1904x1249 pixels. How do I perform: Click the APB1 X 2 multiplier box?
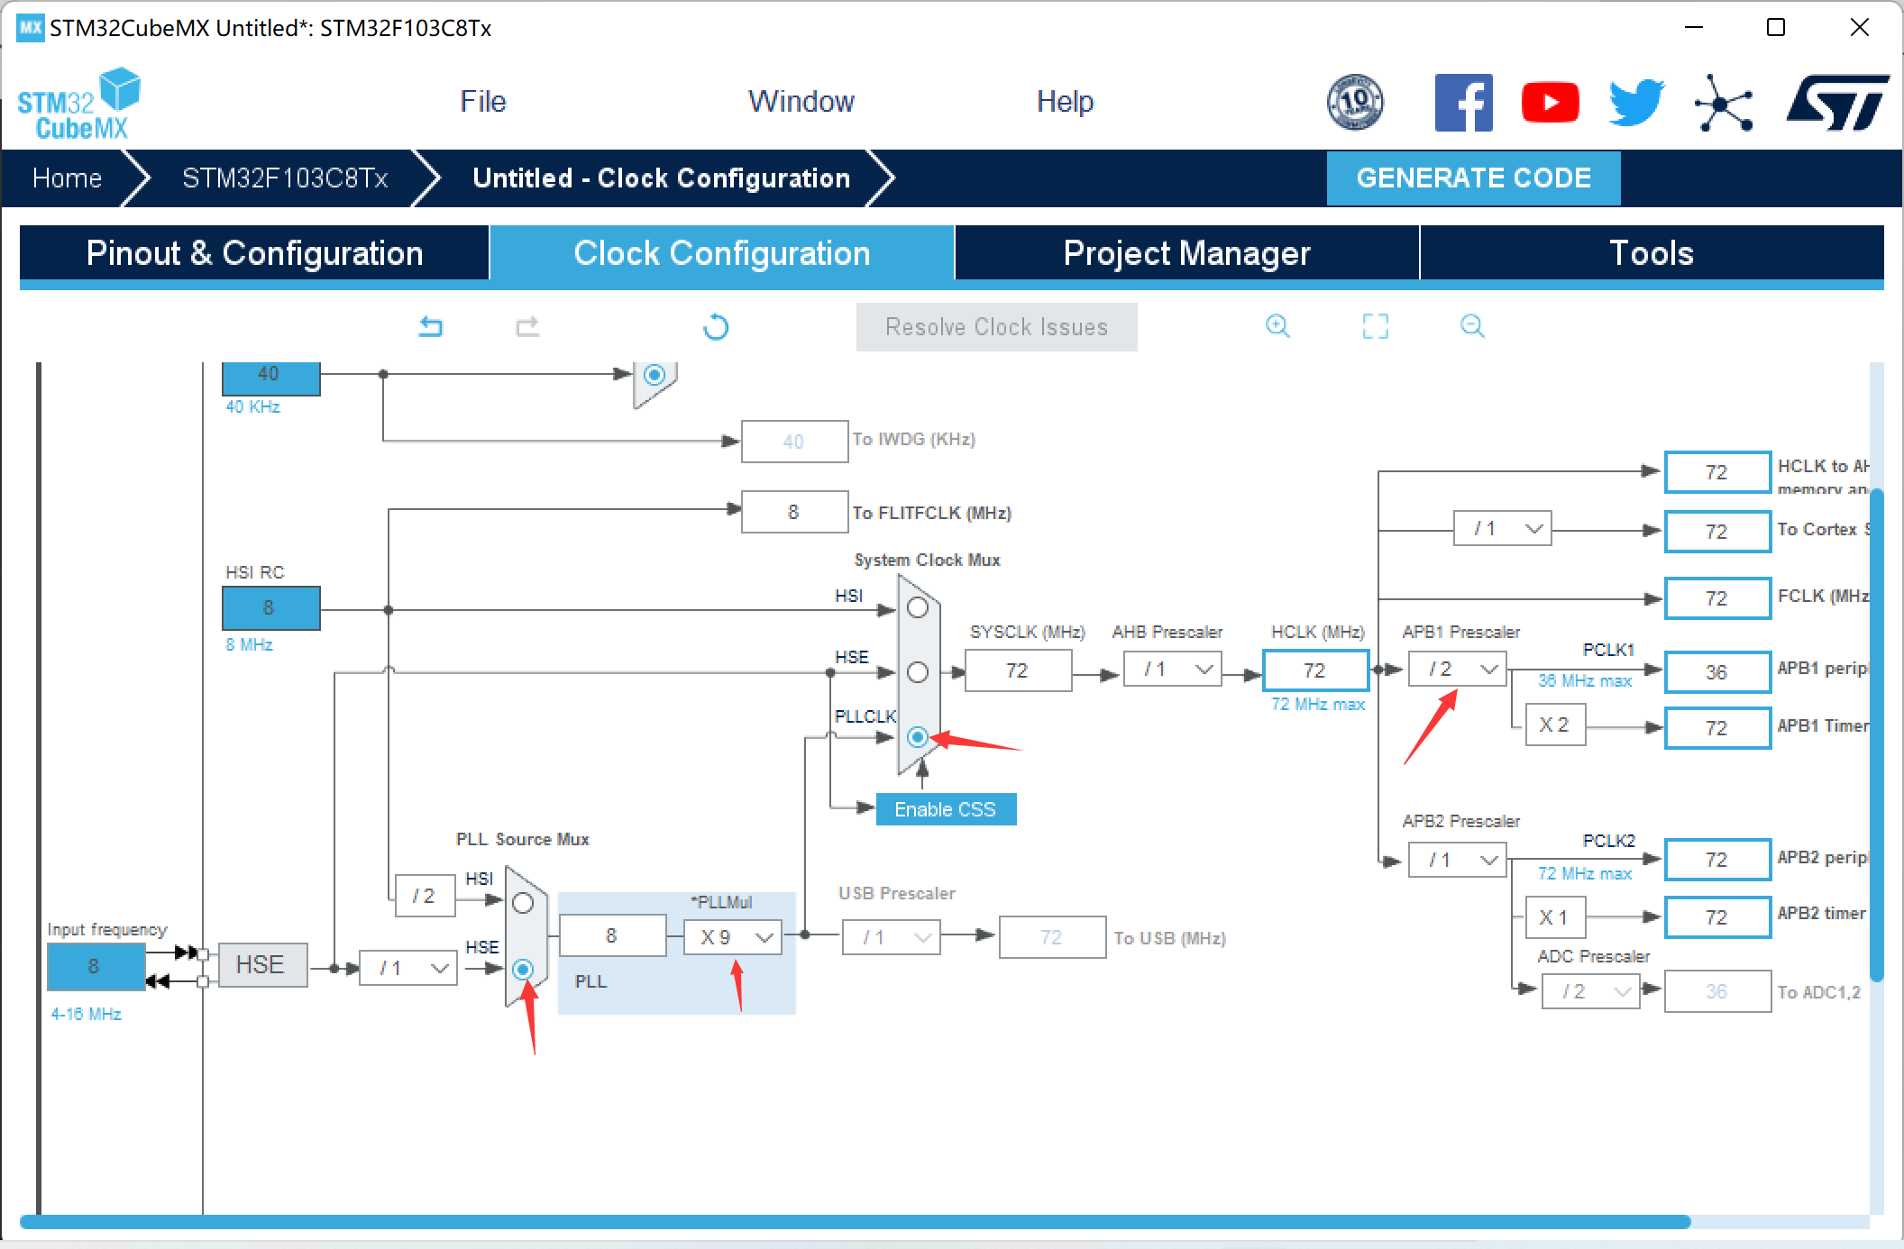point(1555,725)
